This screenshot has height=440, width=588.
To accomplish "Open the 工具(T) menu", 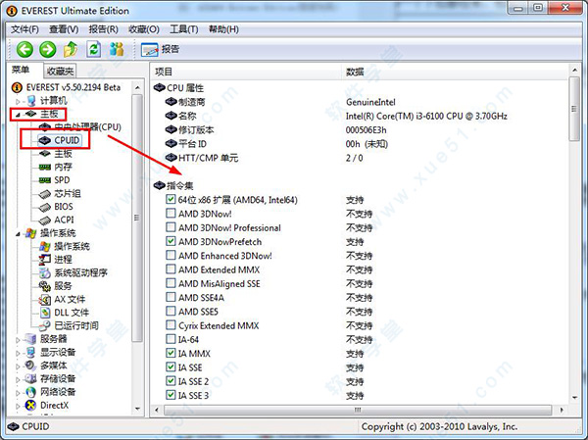I will (x=184, y=29).
